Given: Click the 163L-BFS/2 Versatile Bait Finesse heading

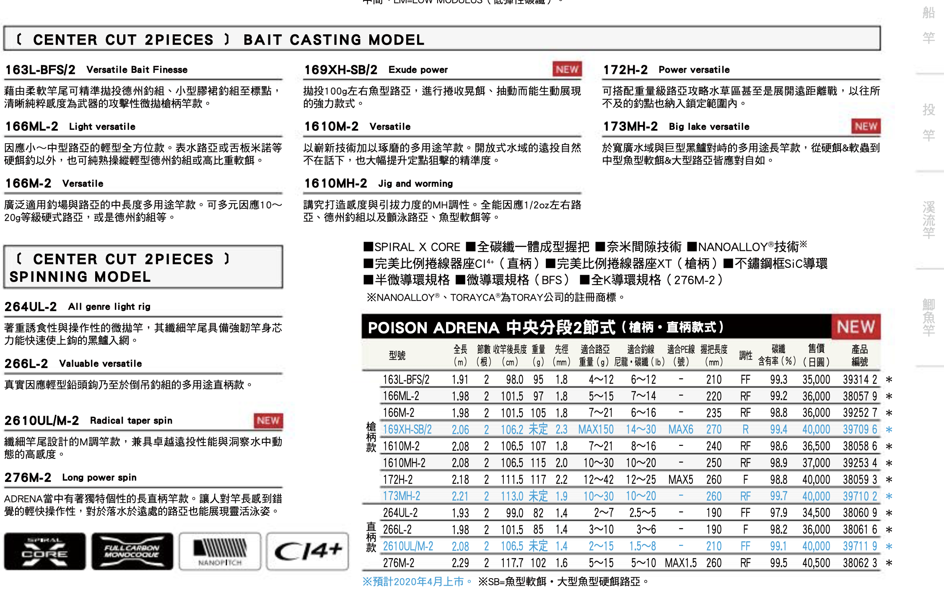Looking at the screenshot, I should [x=96, y=69].
